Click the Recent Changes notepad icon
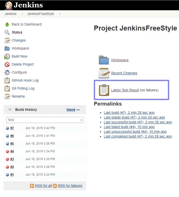 [104, 73]
